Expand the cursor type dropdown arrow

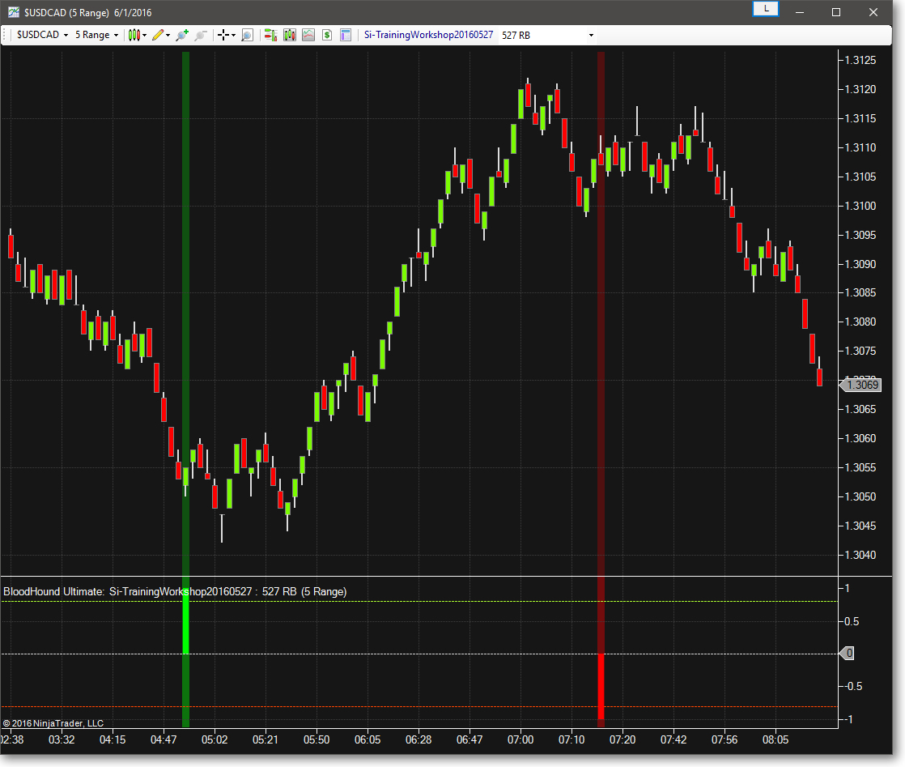(x=233, y=35)
